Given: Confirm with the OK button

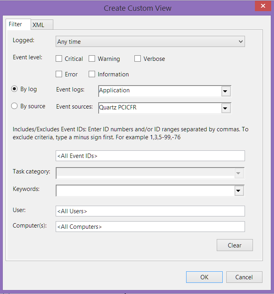Looking at the screenshot, I should [204, 277].
